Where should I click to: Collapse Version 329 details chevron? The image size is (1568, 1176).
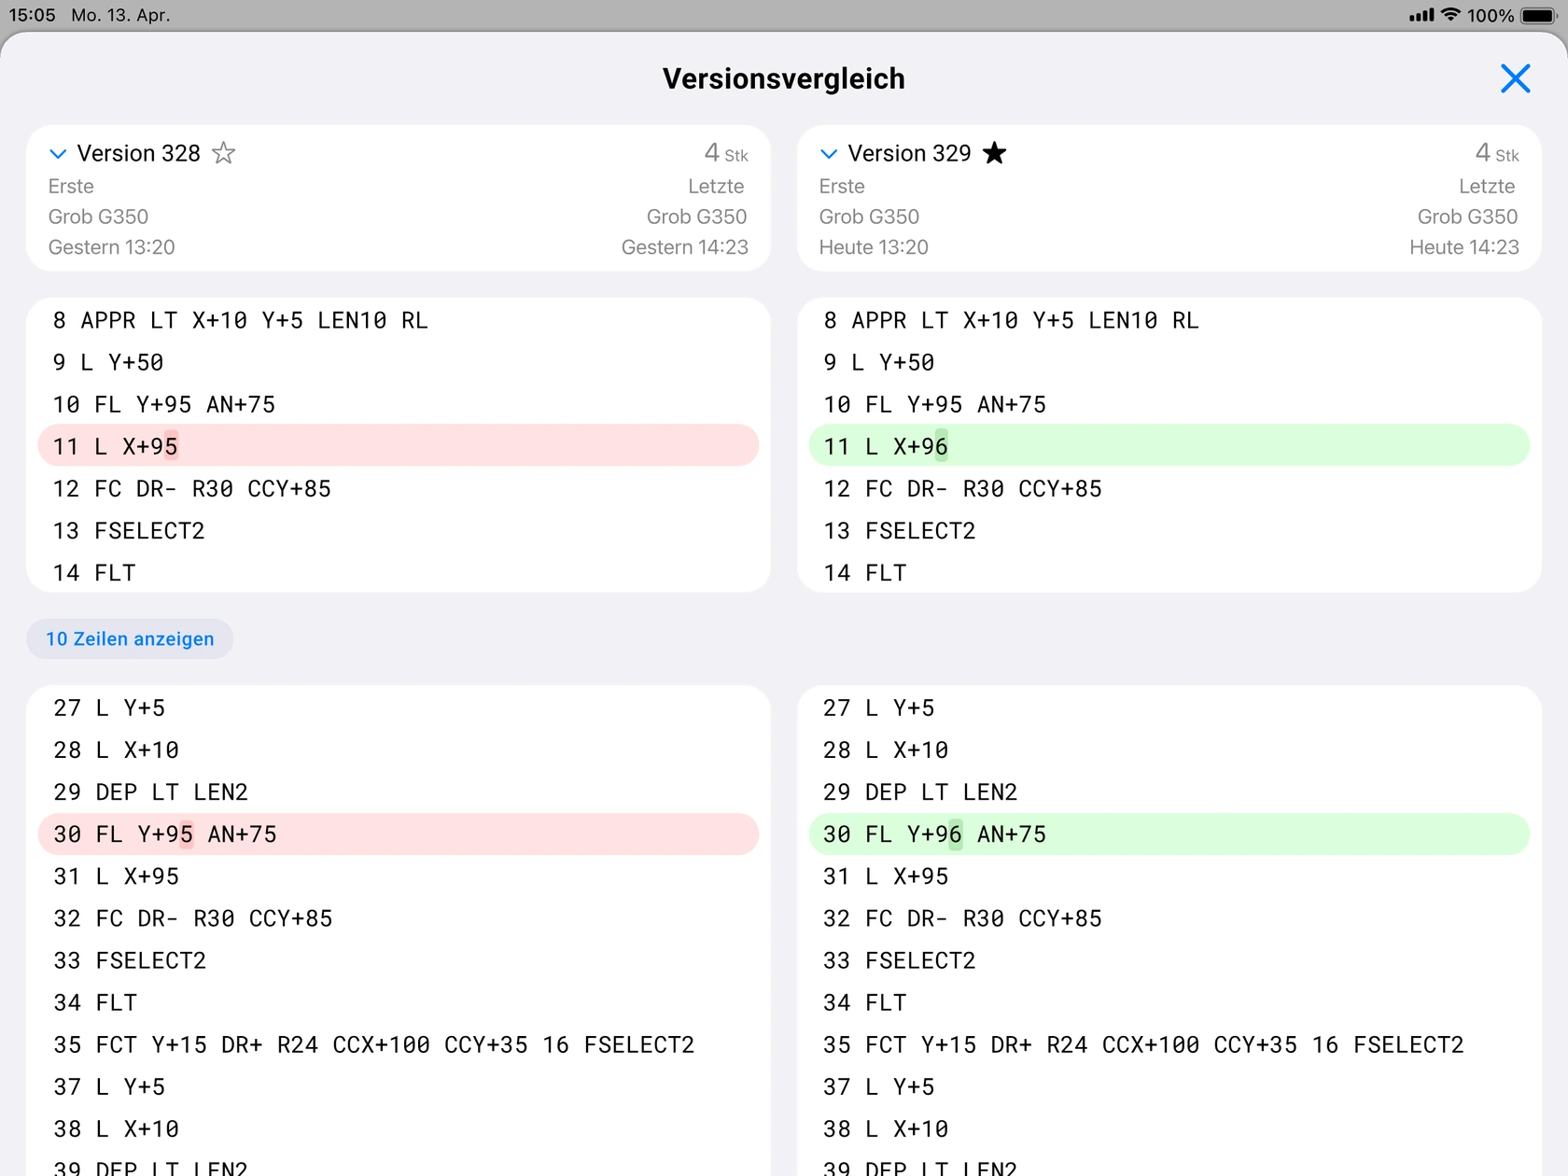point(829,154)
